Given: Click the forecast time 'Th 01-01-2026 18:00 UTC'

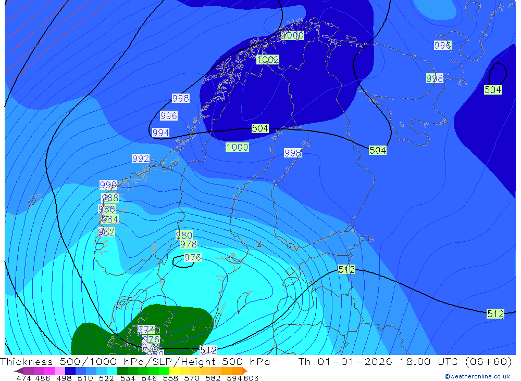Looking at the screenshot, I should (379, 361).
